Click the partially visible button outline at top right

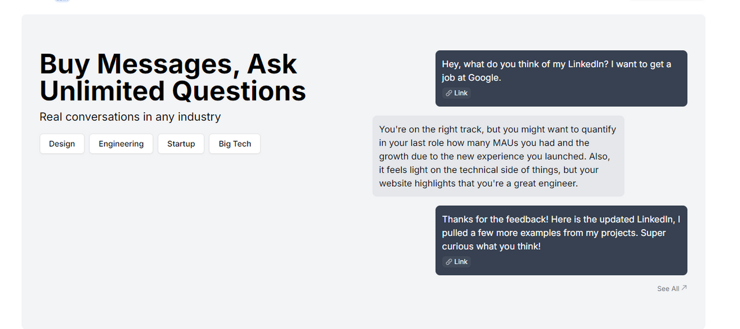pyautogui.click(x=666, y=1)
